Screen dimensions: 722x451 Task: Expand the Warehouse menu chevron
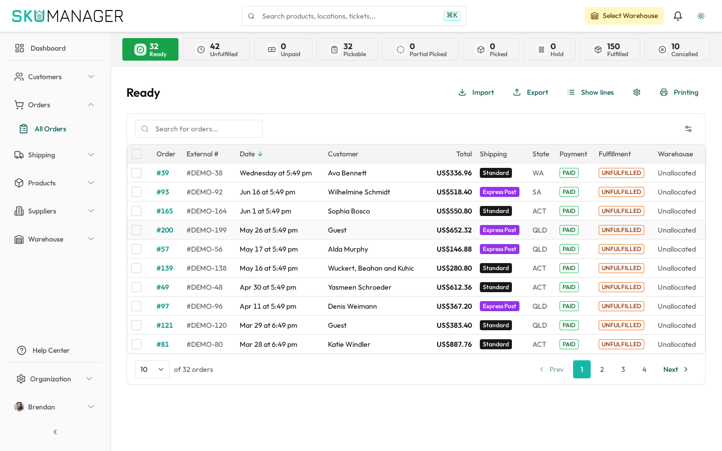(x=91, y=239)
